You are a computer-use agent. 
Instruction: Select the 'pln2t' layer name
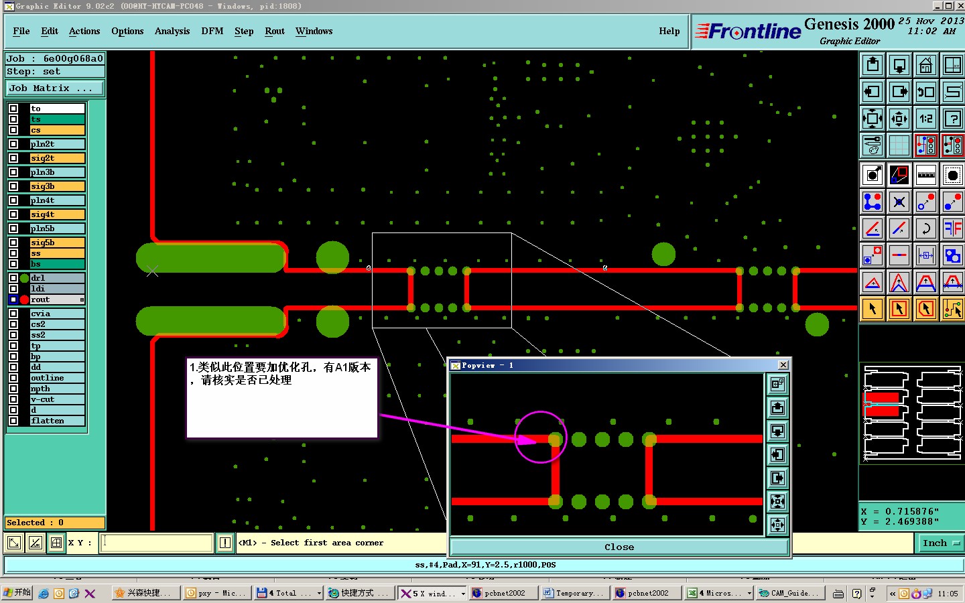(x=57, y=144)
